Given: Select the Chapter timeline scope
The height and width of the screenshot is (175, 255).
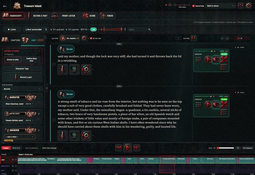Looking at the screenshot, I should coord(6,148).
